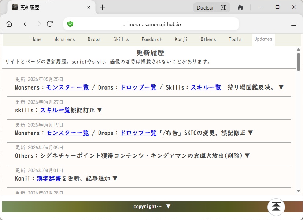Click the copyright… footer label

pos(147,206)
